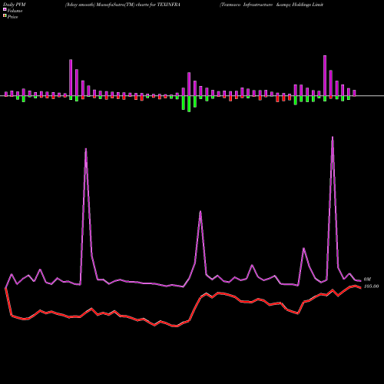Click the '0M' volume axis label
This screenshot has height=384, width=384.
[x=367, y=280]
